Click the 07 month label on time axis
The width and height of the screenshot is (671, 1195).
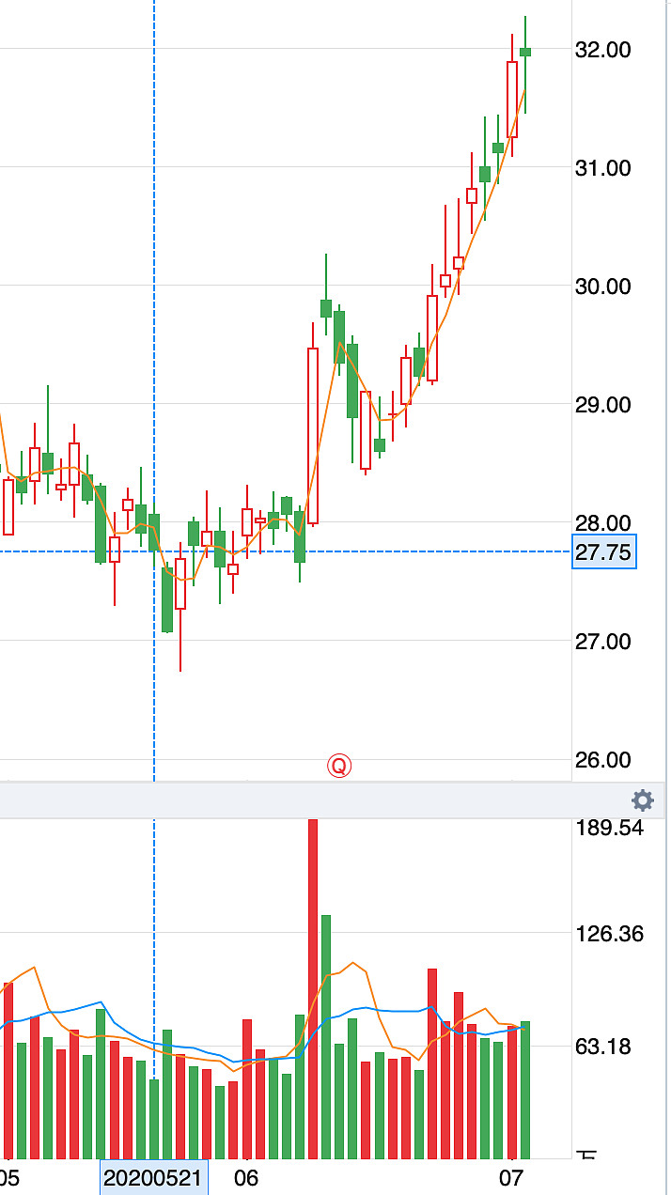point(510,1176)
